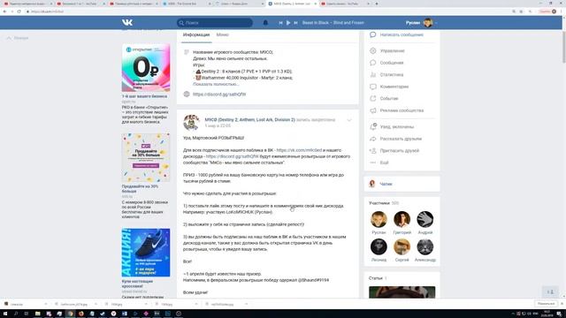The height and width of the screenshot is (318, 566).
Task: Click Рассказать друзьям
Action: (401, 139)
